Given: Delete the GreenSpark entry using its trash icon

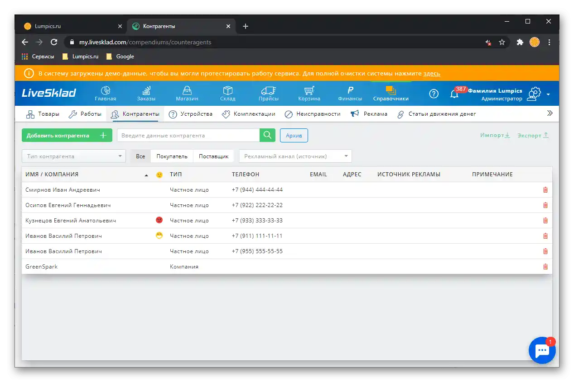Looking at the screenshot, I should [x=545, y=266].
